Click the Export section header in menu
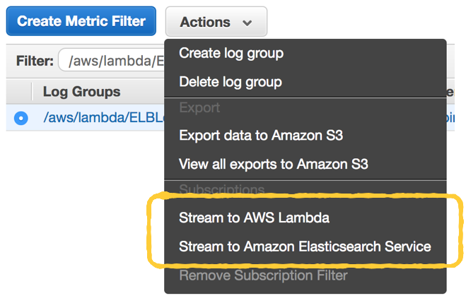 199,108
